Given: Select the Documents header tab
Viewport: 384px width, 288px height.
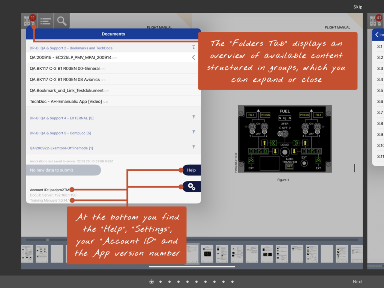Looking at the screenshot, I should (113, 34).
